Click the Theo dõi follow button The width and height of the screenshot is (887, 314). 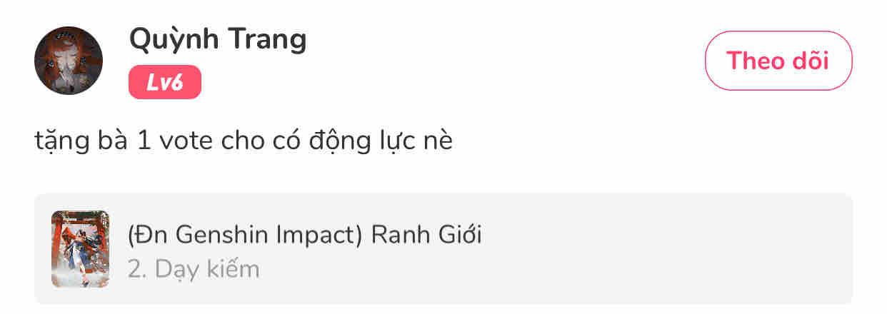click(778, 61)
